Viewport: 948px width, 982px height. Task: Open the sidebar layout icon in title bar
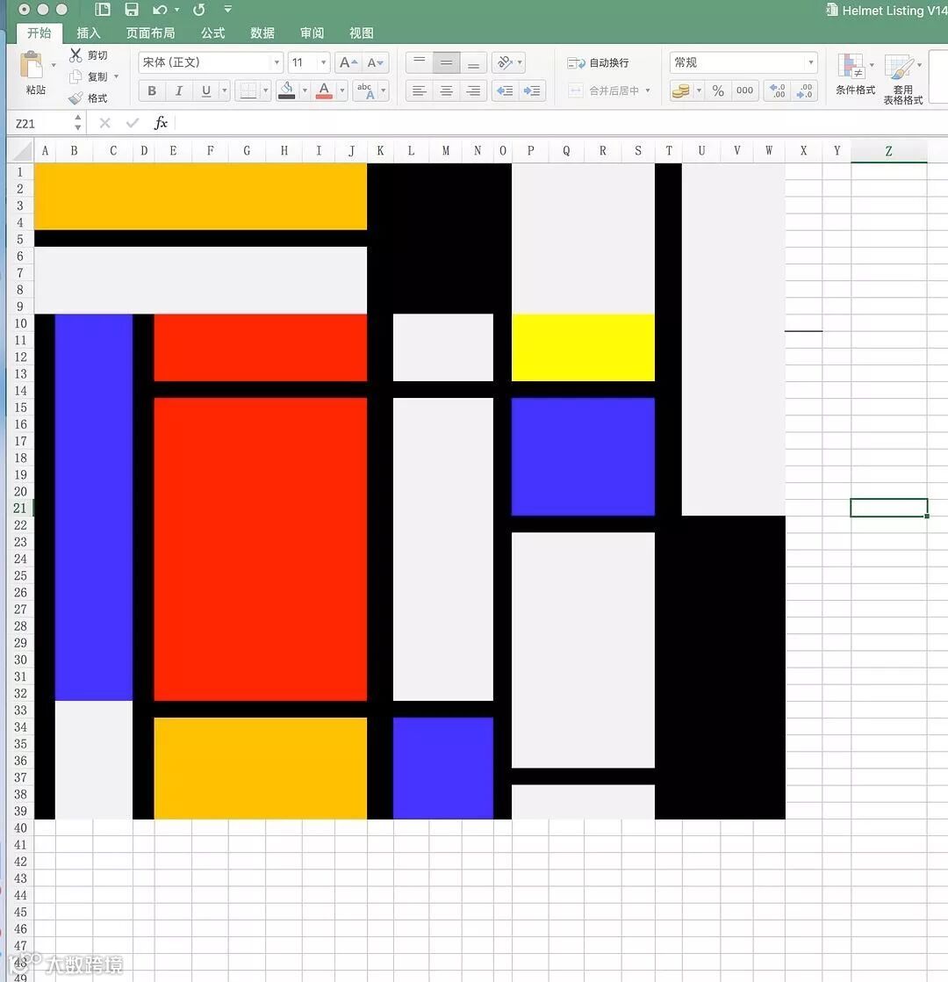(103, 10)
